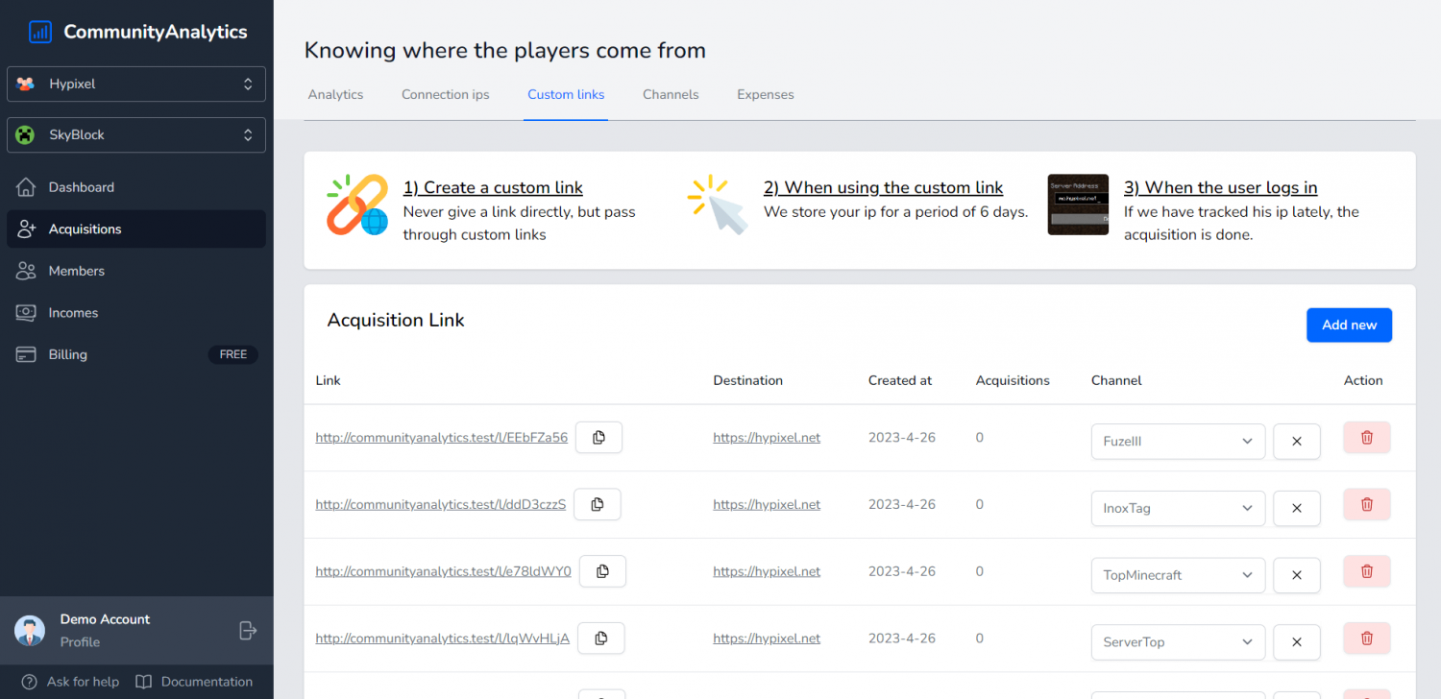1441x699 pixels.
Task: Copy the lqWvHLjA link to clipboard
Action: point(601,638)
